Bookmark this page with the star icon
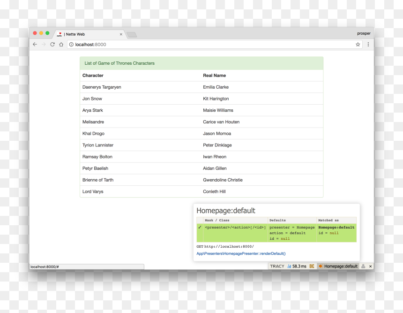The width and height of the screenshot is (403, 313). (x=358, y=44)
